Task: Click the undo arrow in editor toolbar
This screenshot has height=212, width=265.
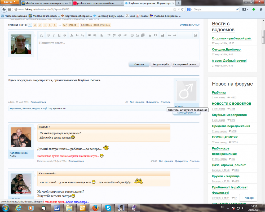Action: [169, 35]
